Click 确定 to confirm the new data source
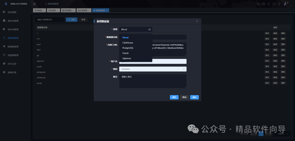This screenshot has height=141, width=295. (x=194, y=97)
